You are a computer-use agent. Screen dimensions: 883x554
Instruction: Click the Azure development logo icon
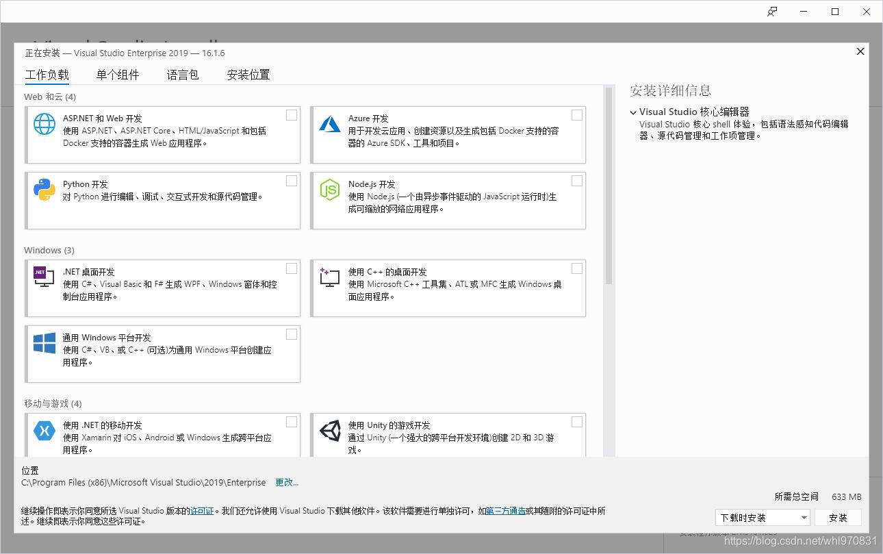pos(330,123)
